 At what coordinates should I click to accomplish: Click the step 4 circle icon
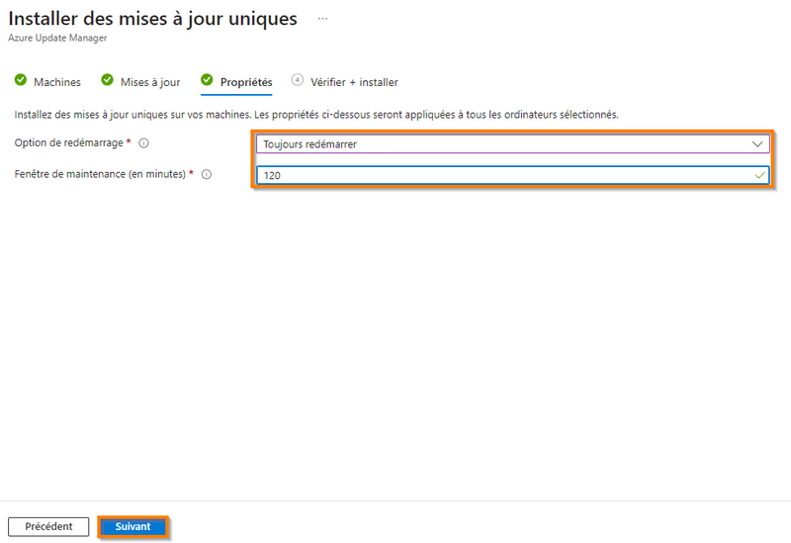coord(297,81)
